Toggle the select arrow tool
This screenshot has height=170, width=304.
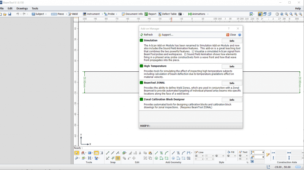pos(77,153)
